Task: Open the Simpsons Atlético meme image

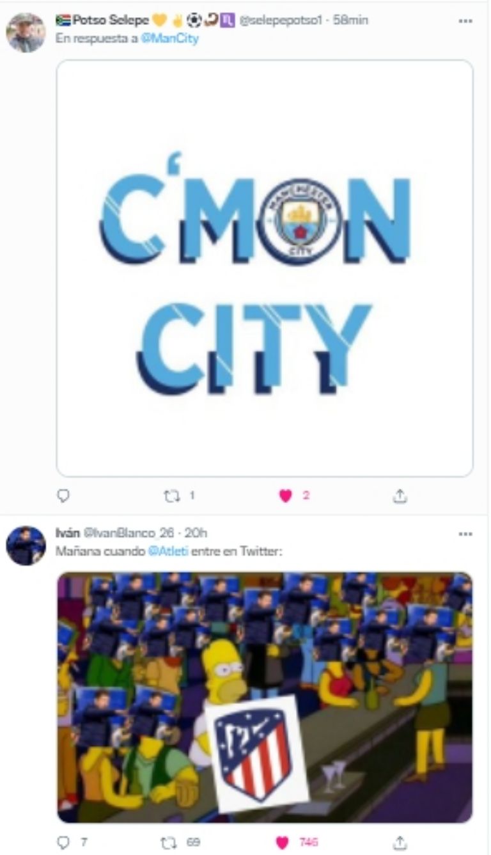Action: 265,697
